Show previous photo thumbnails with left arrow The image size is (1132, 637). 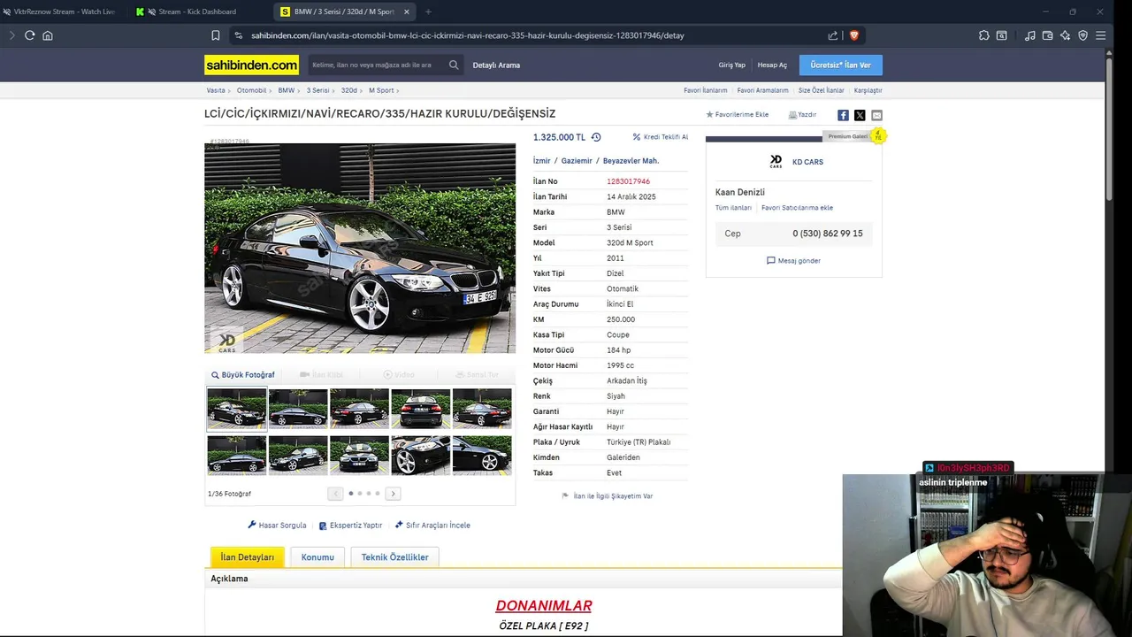tap(335, 494)
